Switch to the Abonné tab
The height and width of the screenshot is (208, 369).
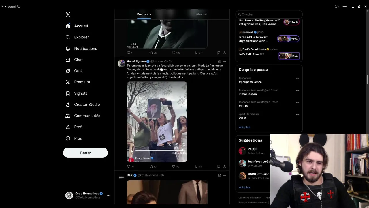pos(202,14)
